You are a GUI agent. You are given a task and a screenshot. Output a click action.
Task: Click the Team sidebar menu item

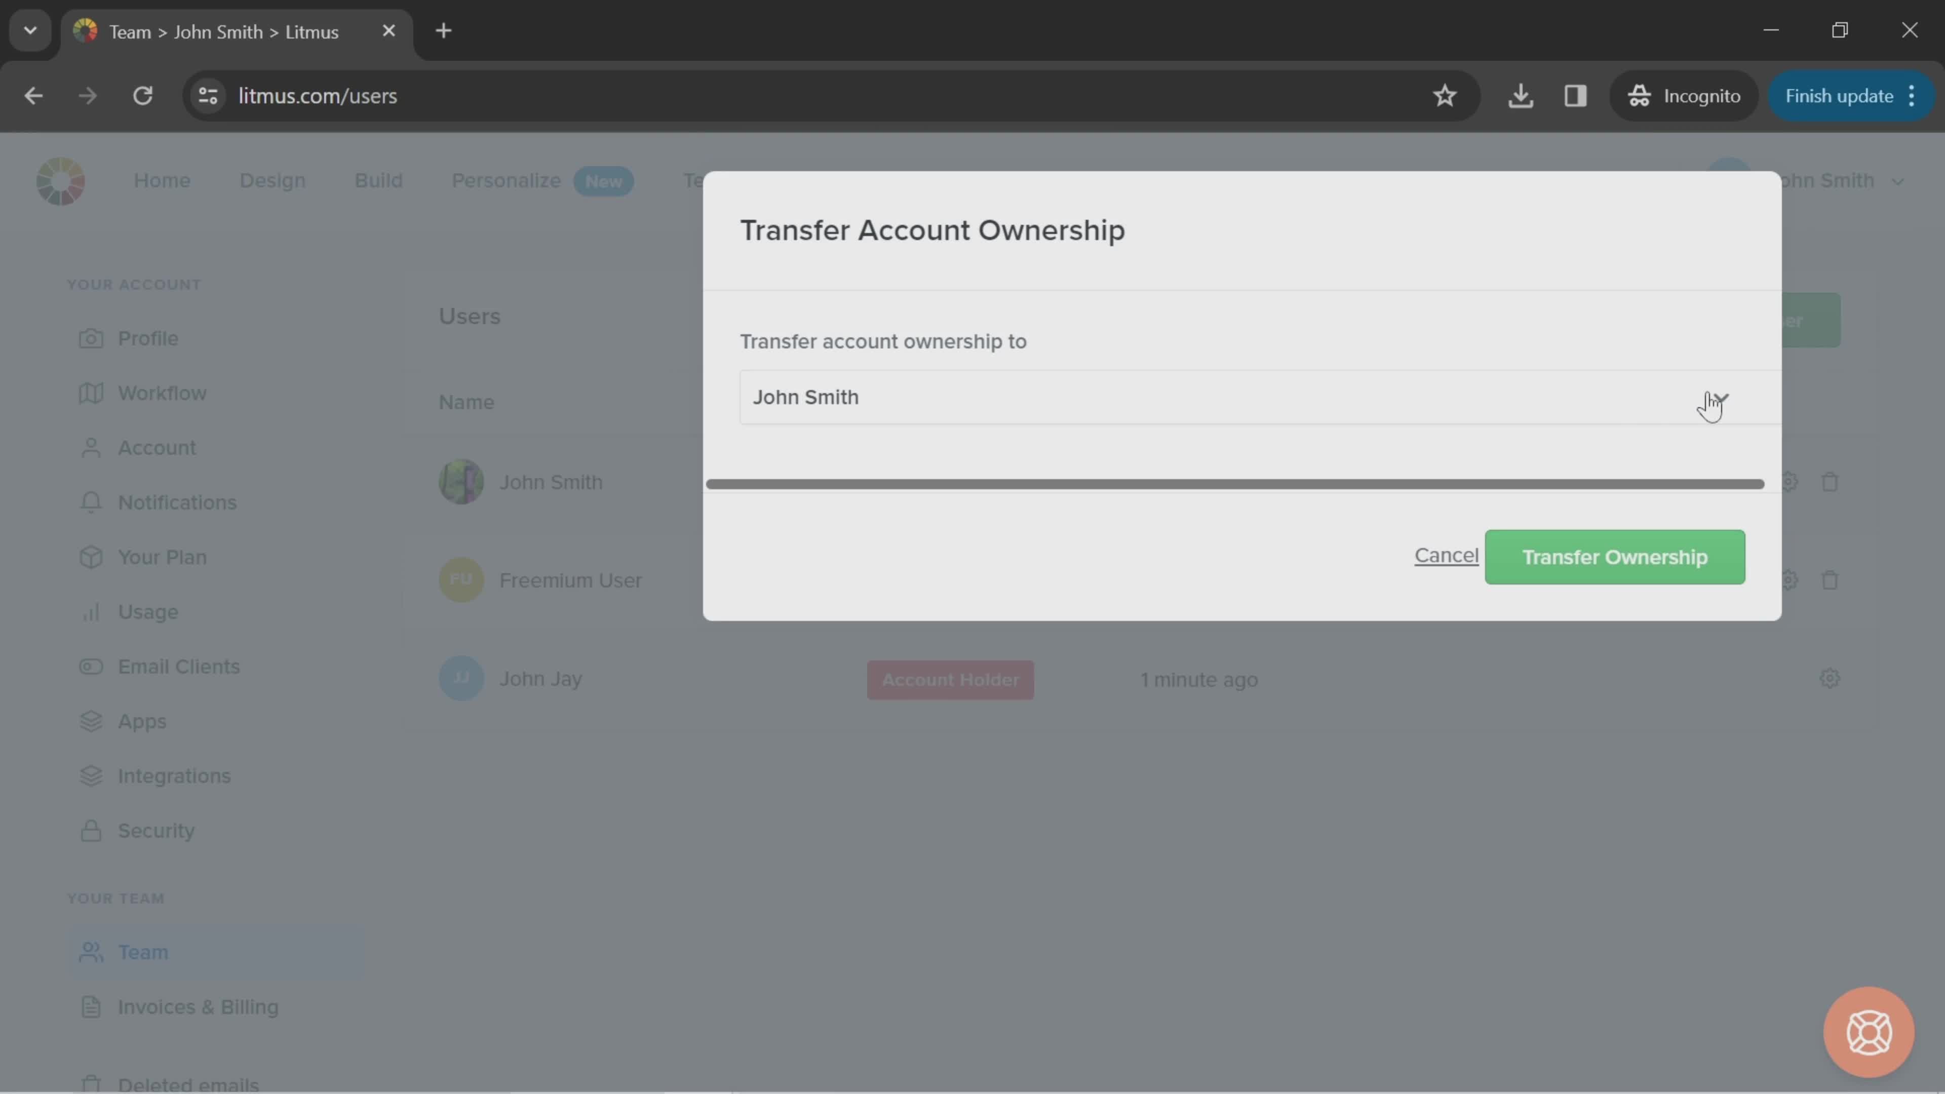(x=142, y=952)
